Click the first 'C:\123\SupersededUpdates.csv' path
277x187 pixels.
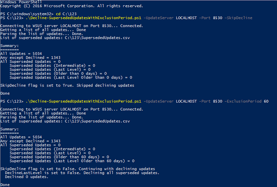[97, 38]
